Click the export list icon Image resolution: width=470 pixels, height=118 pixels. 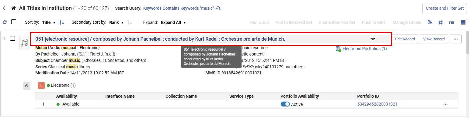coord(430,22)
